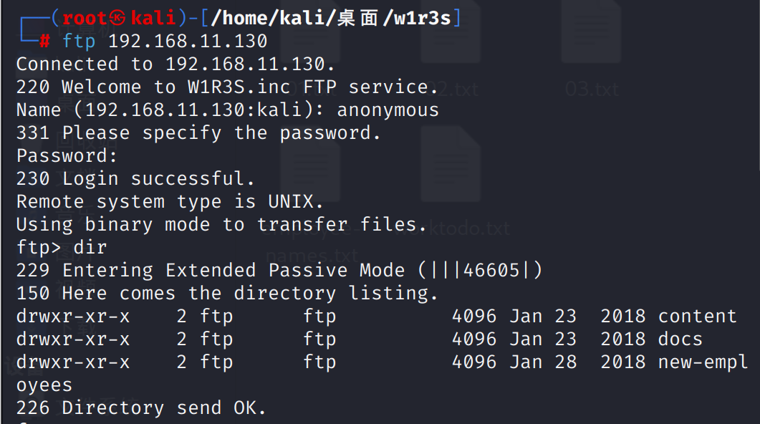Click the 226 Directory send OK line

click(x=141, y=408)
